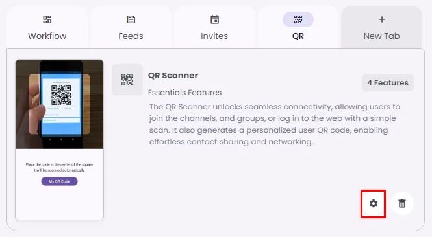
Task: Open the Invites tab label
Action: [x=214, y=36]
